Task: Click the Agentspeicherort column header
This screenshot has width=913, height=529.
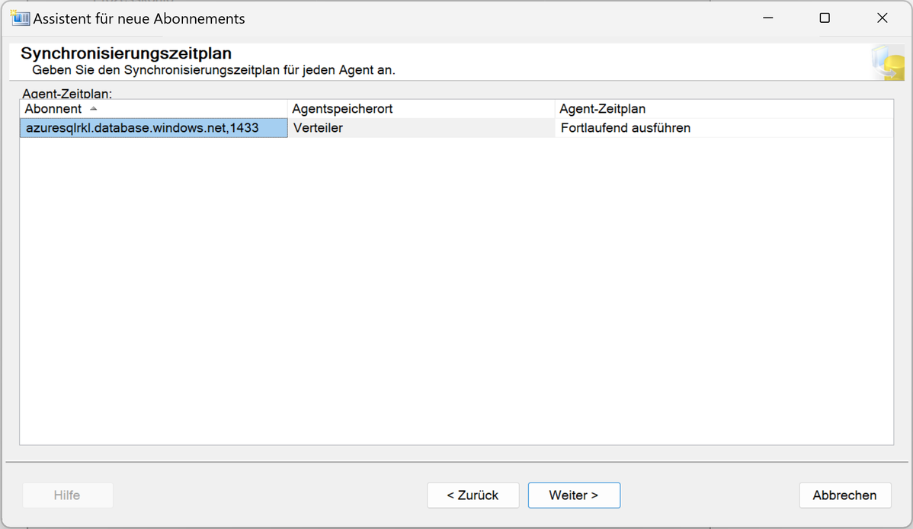Action: click(421, 109)
